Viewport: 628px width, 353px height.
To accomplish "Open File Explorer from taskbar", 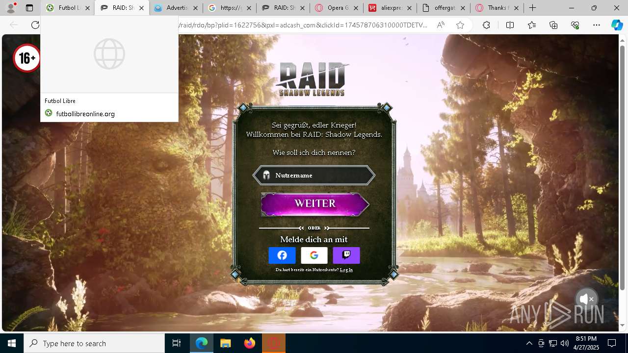I will tap(225, 343).
